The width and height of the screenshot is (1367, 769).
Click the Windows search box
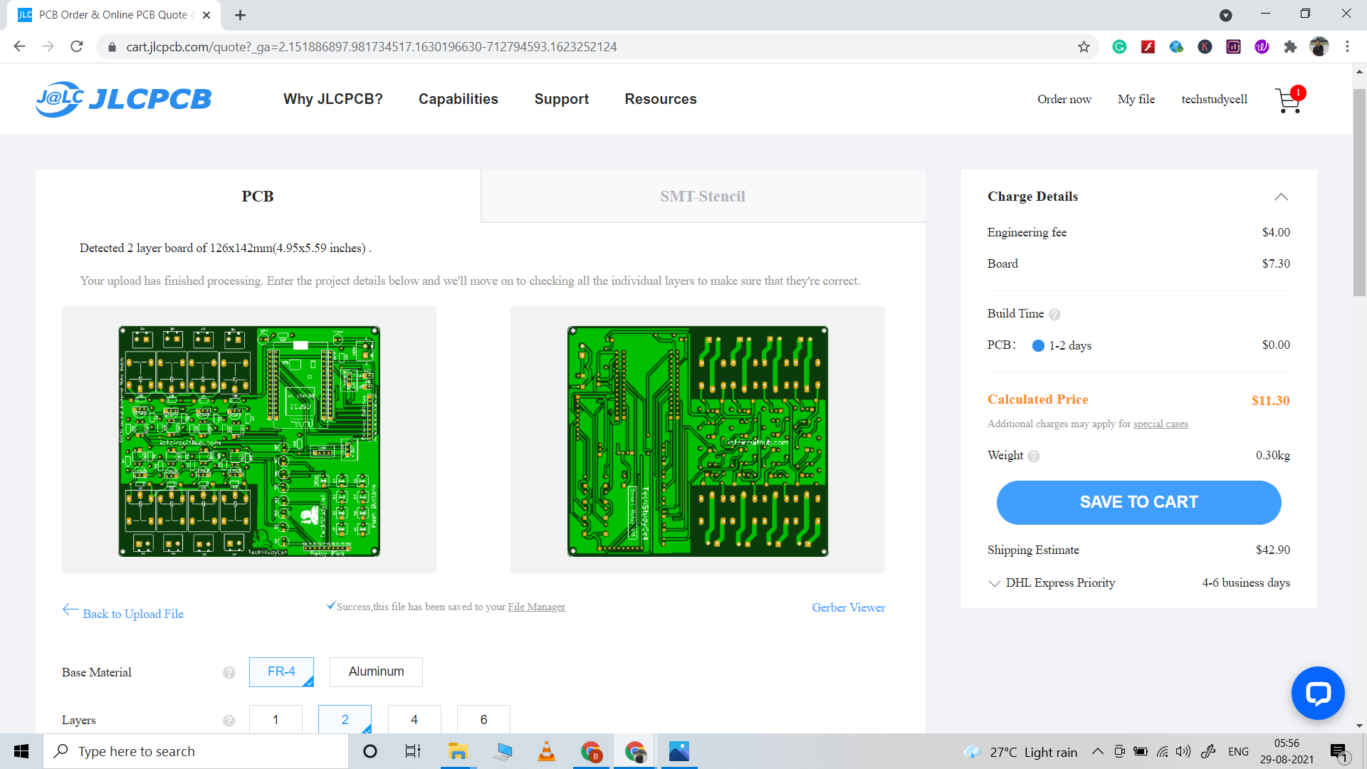(x=196, y=751)
